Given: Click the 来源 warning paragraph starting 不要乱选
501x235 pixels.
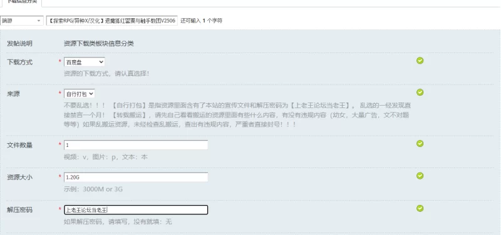Looking at the screenshot, I should pyautogui.click(x=237, y=115).
